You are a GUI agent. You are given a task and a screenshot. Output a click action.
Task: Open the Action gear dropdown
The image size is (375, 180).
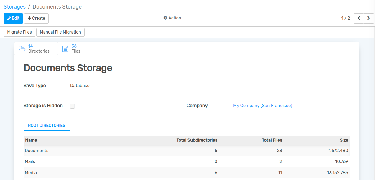coord(172,18)
